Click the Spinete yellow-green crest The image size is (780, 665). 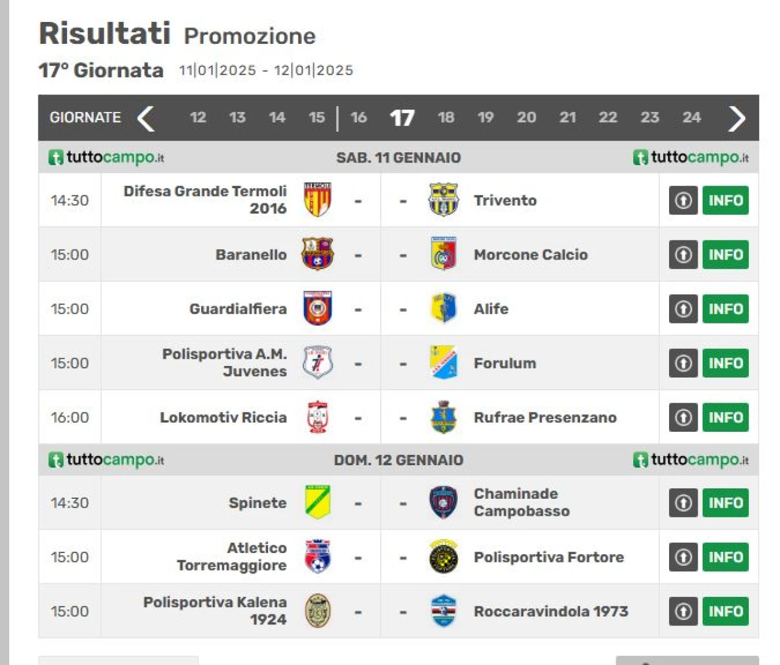click(317, 502)
